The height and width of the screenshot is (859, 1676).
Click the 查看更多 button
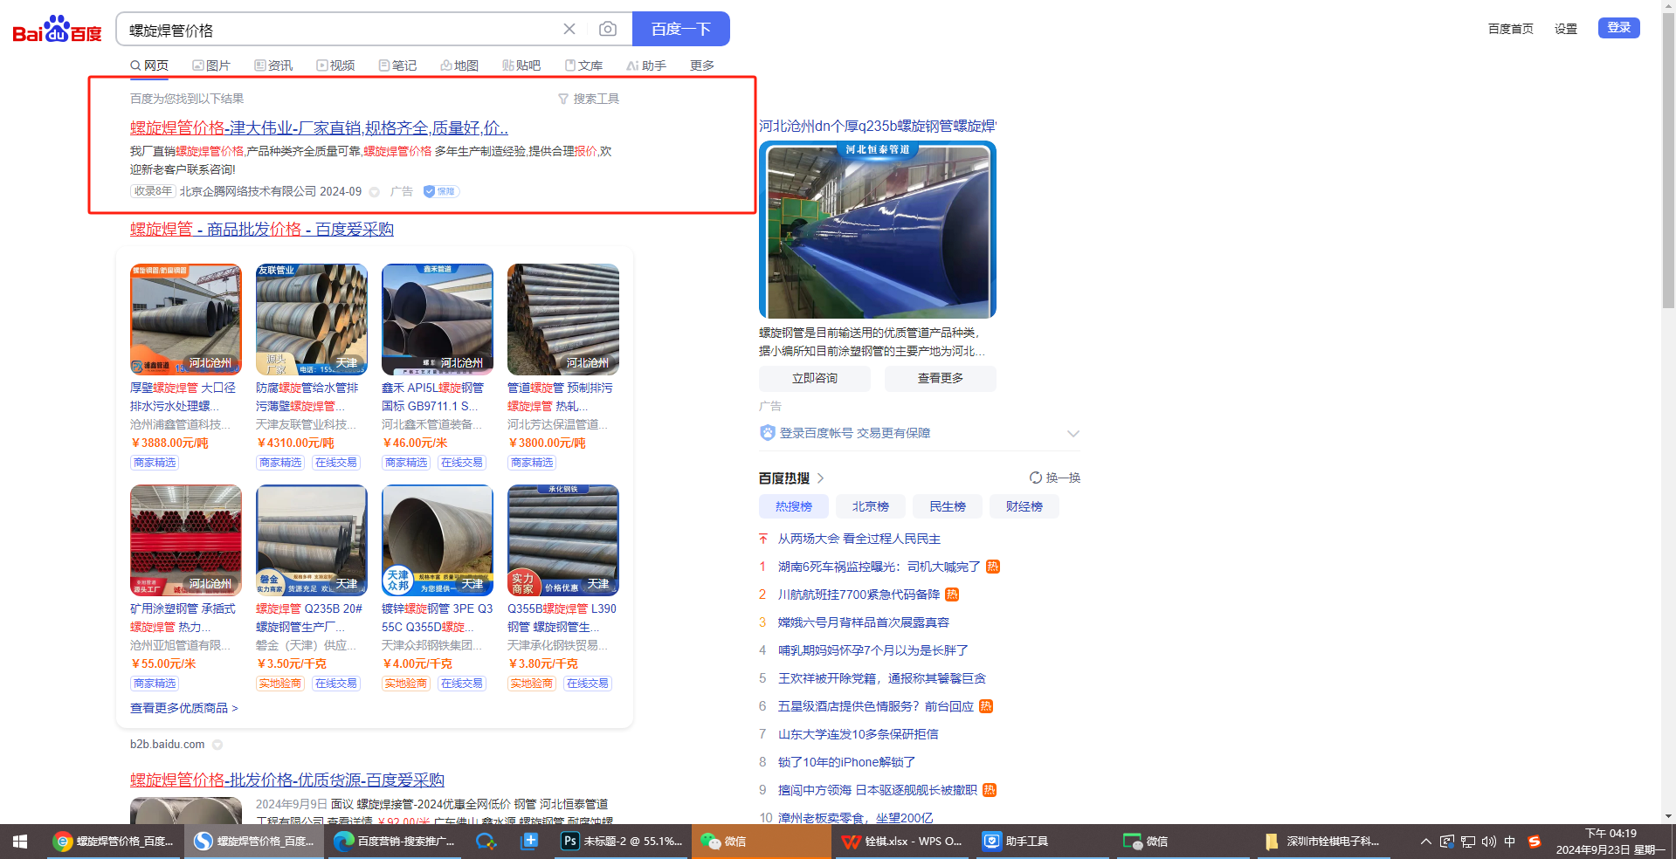click(941, 378)
